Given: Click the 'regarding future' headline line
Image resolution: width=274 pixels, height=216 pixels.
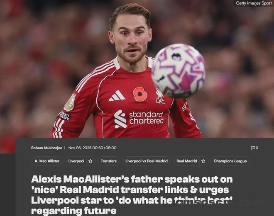Looking at the screenshot, I should coord(73,211).
